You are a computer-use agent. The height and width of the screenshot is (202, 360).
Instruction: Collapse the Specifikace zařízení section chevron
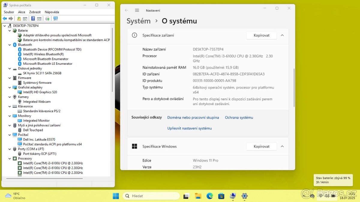[282, 35]
